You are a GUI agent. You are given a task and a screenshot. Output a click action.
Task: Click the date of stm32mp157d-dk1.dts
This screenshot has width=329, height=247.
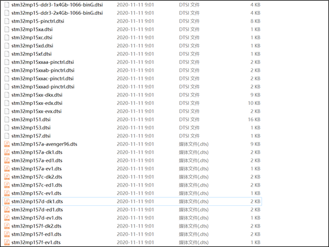point(135,201)
